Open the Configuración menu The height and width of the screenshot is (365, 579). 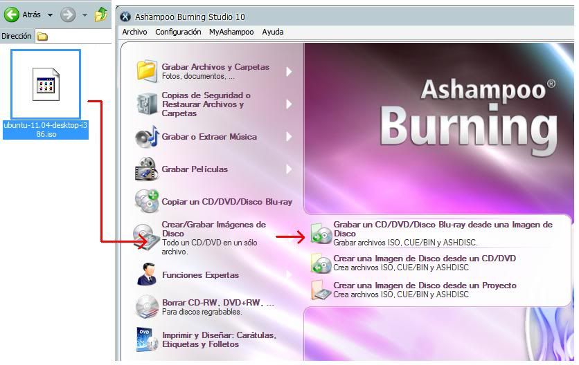tap(178, 32)
